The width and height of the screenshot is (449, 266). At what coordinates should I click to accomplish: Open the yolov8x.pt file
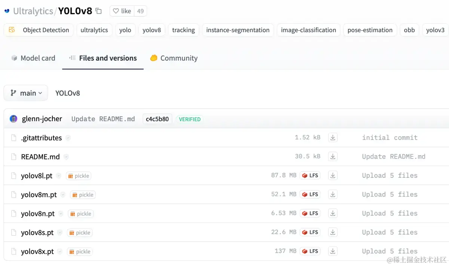coord(37,252)
